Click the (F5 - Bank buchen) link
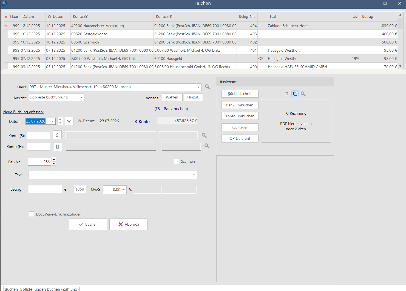406x291 pixels. coord(171,109)
